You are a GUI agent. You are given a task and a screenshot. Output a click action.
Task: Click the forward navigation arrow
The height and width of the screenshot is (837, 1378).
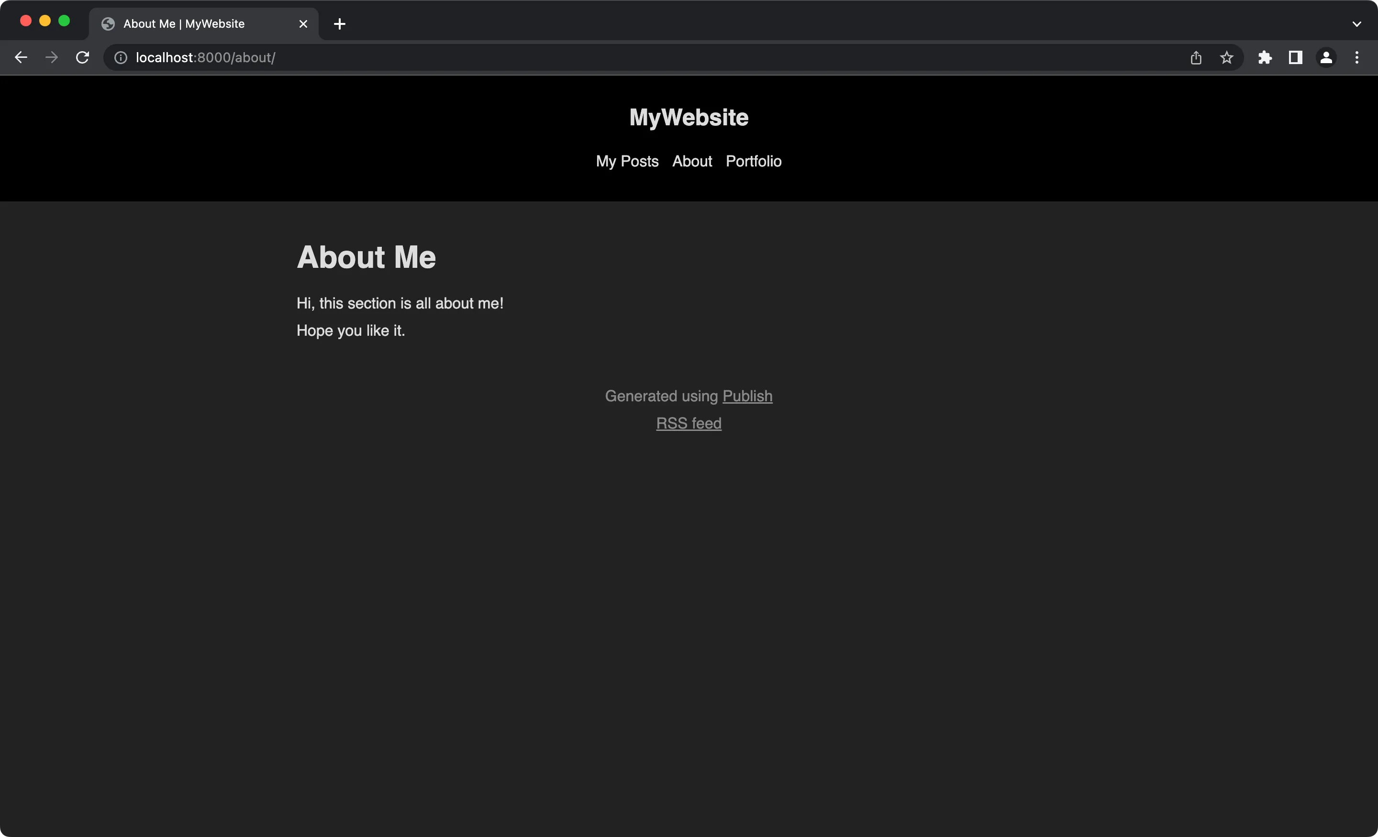[51, 57]
